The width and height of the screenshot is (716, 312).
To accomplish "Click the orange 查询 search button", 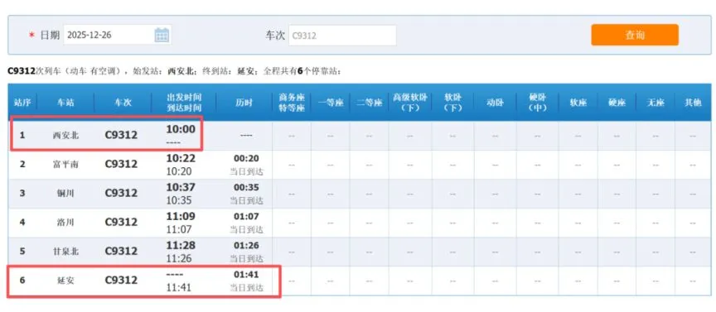I will tap(635, 35).
